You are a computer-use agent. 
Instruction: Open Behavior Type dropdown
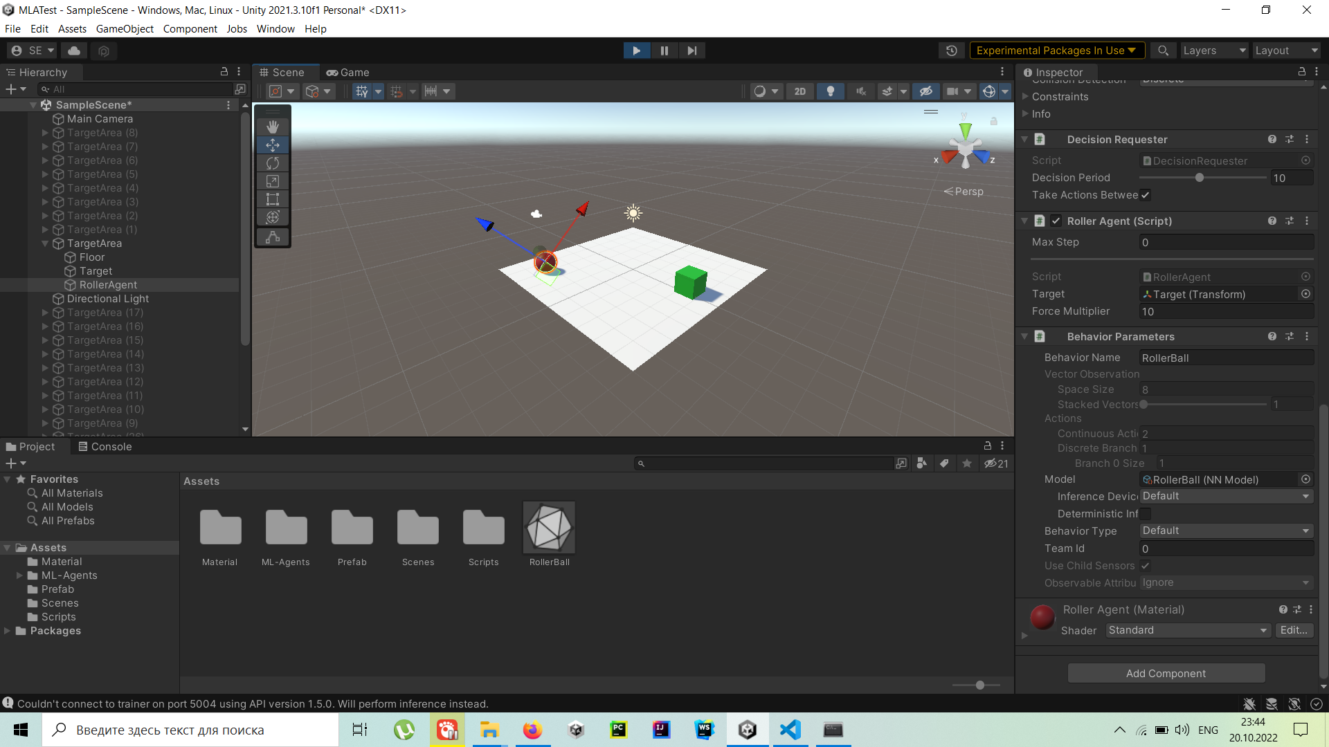[1226, 531]
